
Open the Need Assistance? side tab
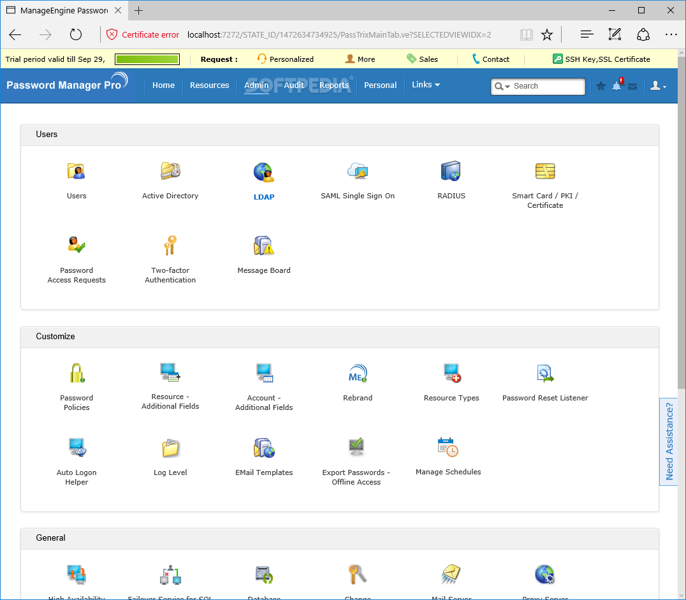(x=669, y=442)
